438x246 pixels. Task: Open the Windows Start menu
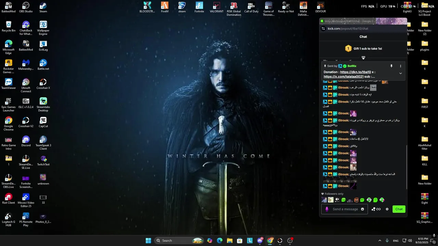(x=148, y=241)
